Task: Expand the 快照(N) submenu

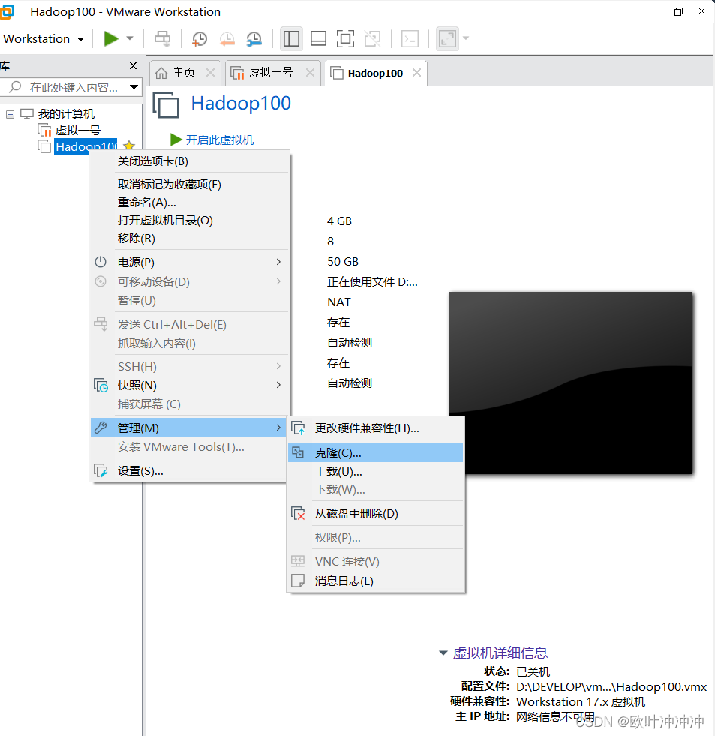Action: 189,386
